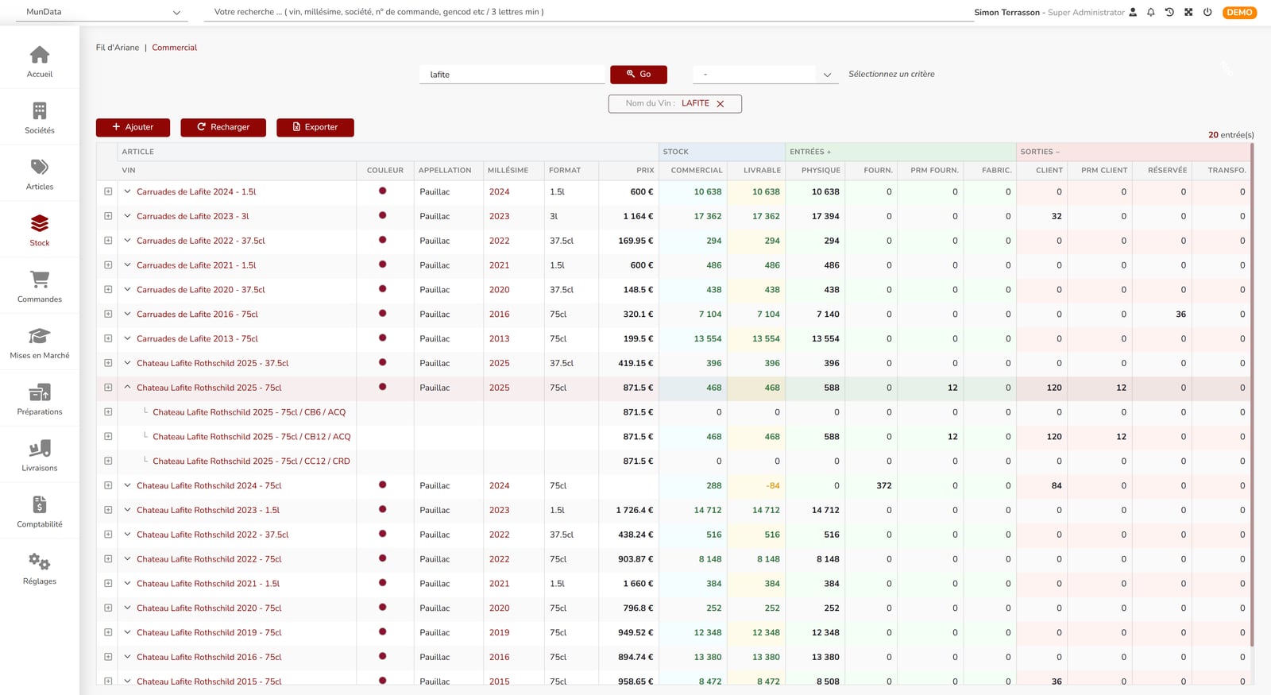This screenshot has width=1271, height=695.
Task: Go to the Sociétés section
Action: click(x=40, y=118)
